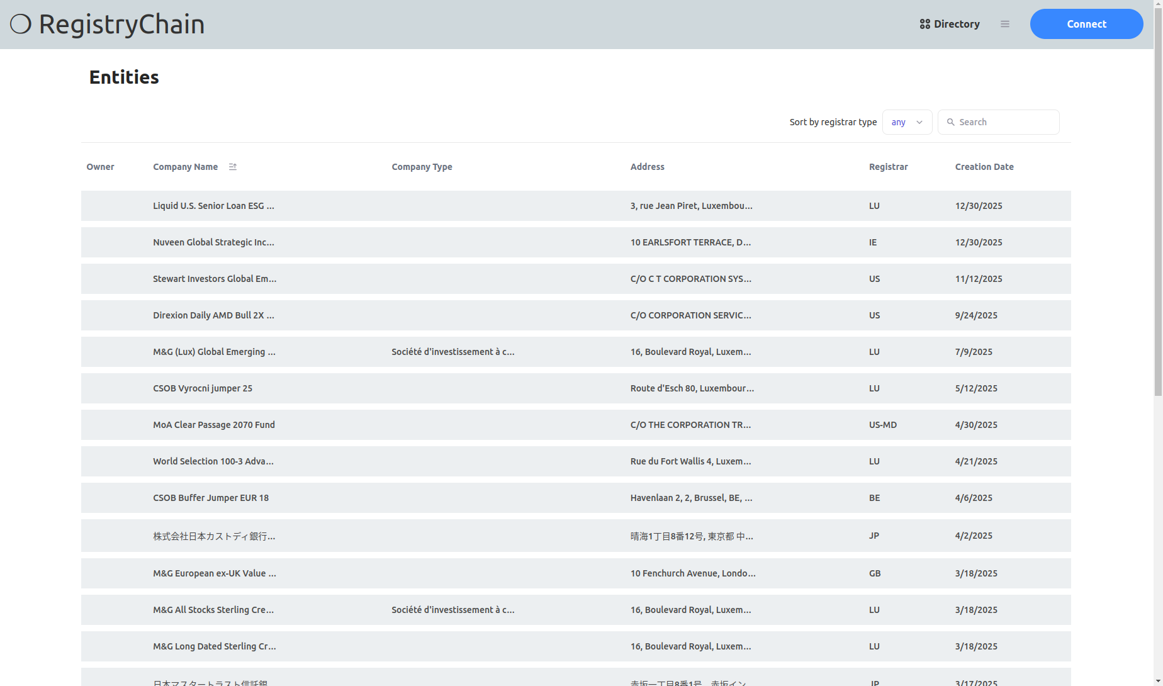Viewport: 1163px width, 686px height.
Task: Click creation date 4/2/2025
Action: [x=974, y=536]
